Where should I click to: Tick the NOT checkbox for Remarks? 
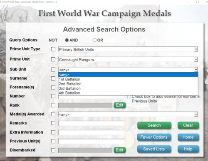[53, 123]
